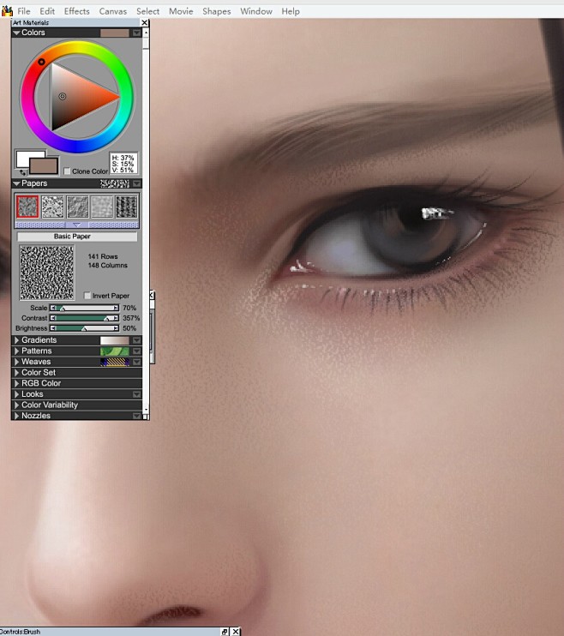Open the Looks dropdown menu arrow

[137, 394]
